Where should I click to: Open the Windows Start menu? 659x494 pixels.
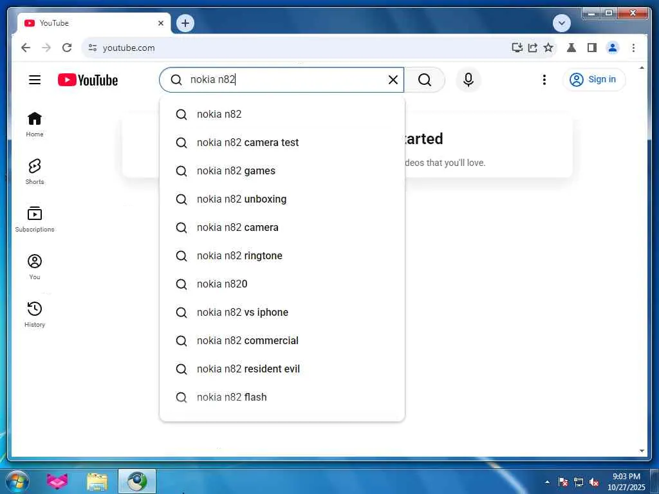click(17, 481)
